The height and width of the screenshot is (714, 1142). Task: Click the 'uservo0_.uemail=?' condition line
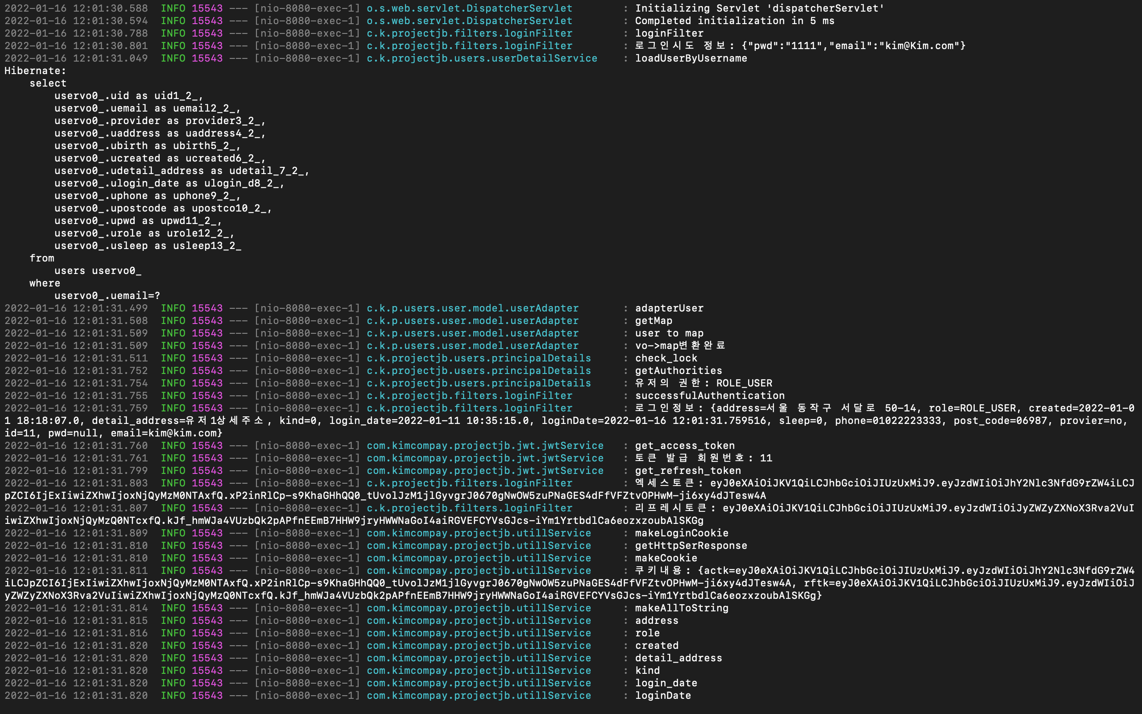(x=107, y=295)
